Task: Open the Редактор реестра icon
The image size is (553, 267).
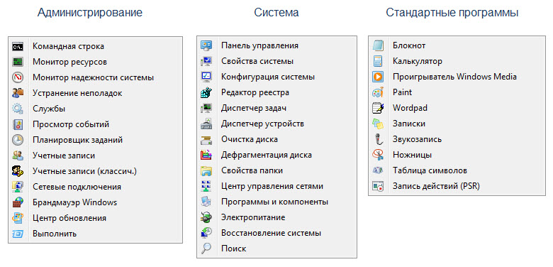Action: pos(206,92)
